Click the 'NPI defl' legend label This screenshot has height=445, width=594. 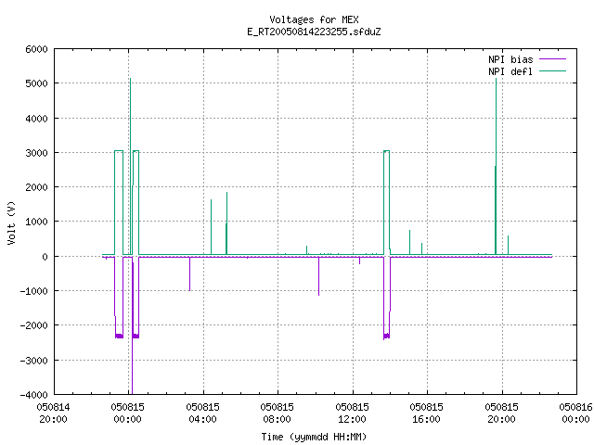pos(510,71)
